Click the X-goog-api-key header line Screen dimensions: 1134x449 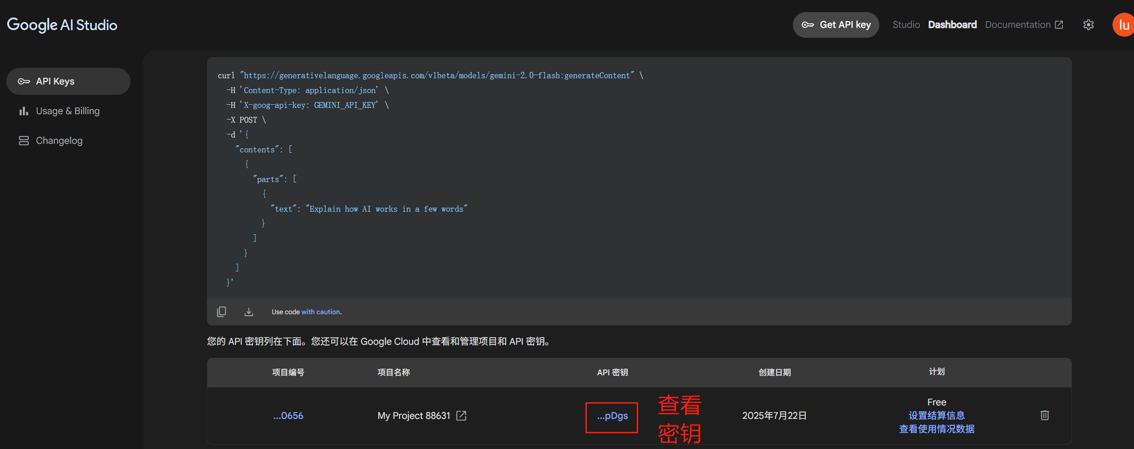pyautogui.click(x=308, y=105)
